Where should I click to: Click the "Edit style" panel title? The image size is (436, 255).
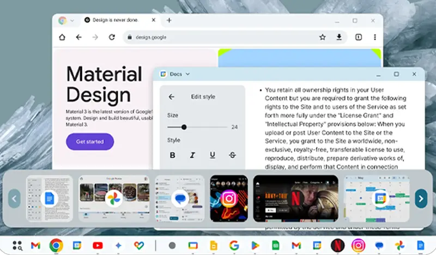203,97
